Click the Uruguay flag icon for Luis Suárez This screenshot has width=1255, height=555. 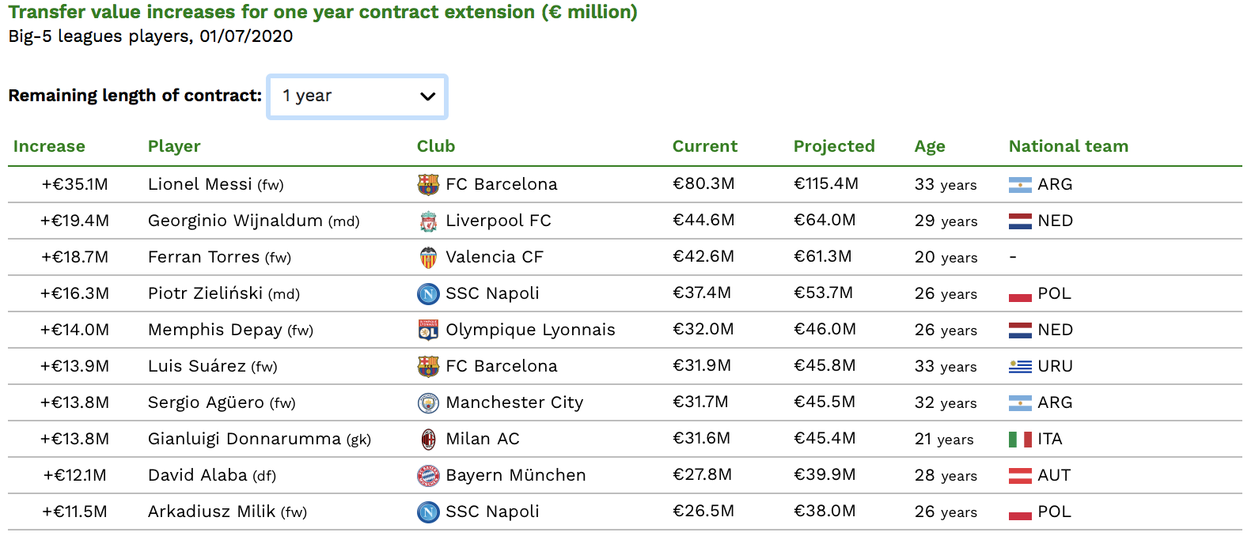[x=1020, y=366]
